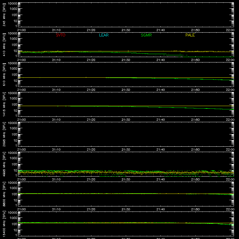Select the 2695 MHz [SFU] axis title
The image size is (239, 239).
[x=4, y=134]
